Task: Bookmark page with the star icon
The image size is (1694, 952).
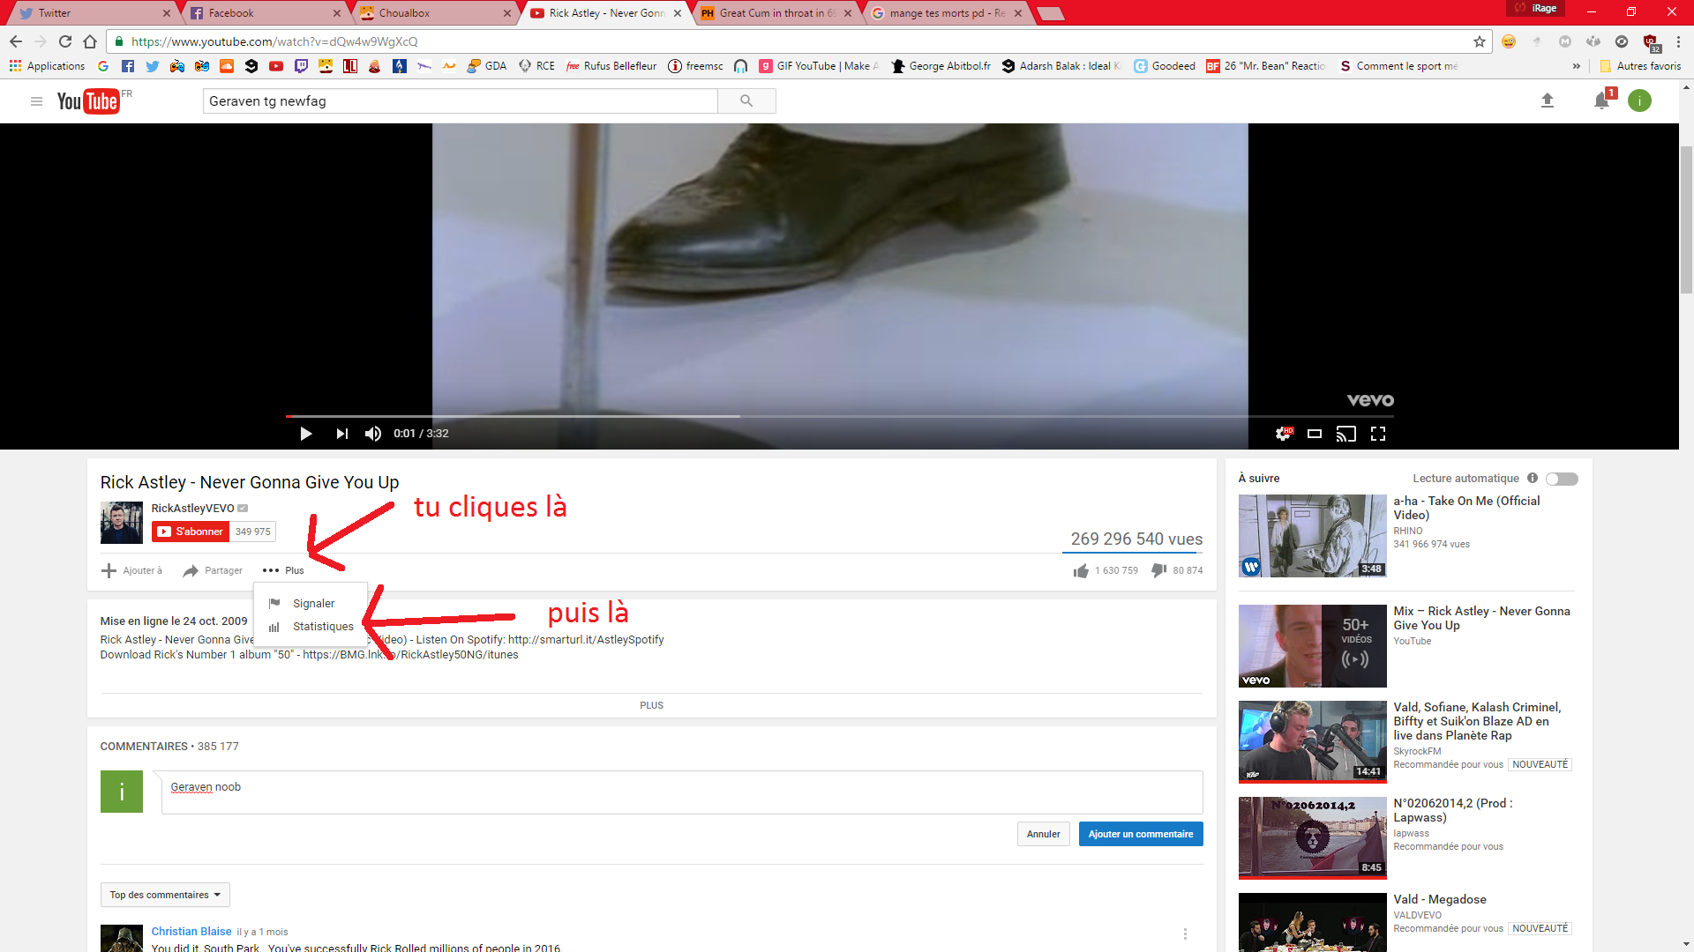Action: click(1480, 41)
